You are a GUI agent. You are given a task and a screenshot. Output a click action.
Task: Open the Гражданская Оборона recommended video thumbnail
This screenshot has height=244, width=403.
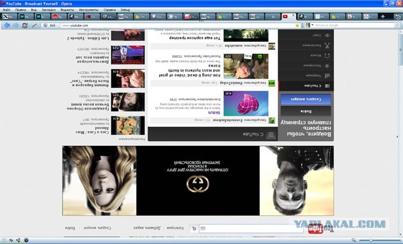[x=128, y=102]
